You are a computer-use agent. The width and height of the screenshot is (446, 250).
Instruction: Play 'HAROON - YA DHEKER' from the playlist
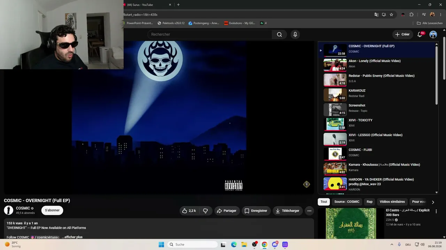[377, 183]
